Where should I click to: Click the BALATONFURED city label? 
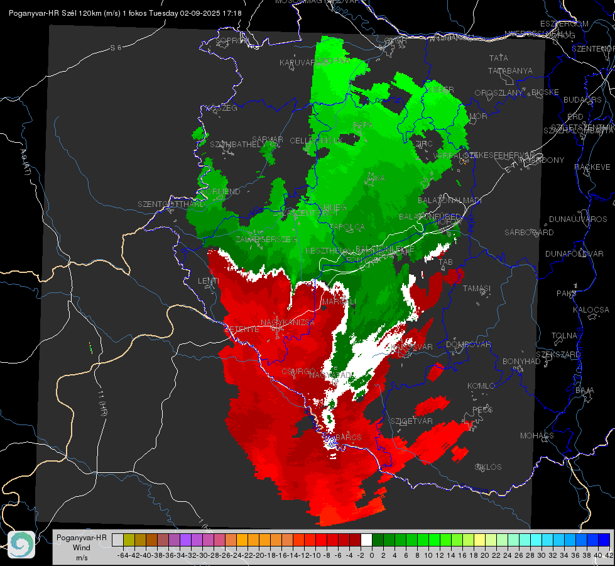pyautogui.click(x=430, y=217)
